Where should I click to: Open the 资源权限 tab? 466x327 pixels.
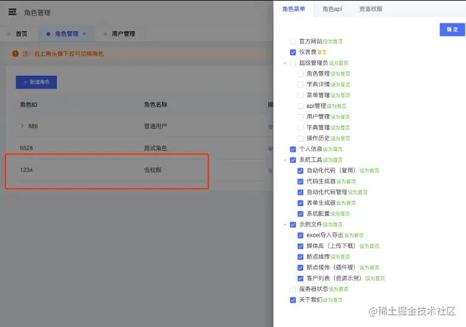tap(371, 9)
